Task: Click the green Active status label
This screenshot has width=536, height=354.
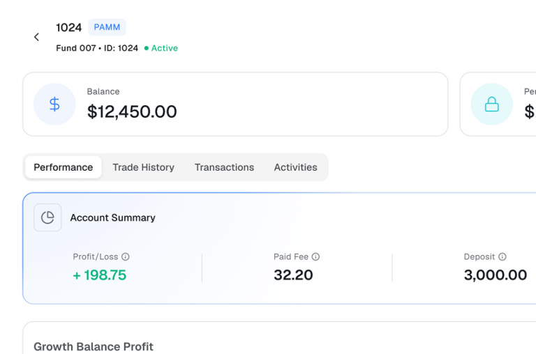Action: [161, 48]
